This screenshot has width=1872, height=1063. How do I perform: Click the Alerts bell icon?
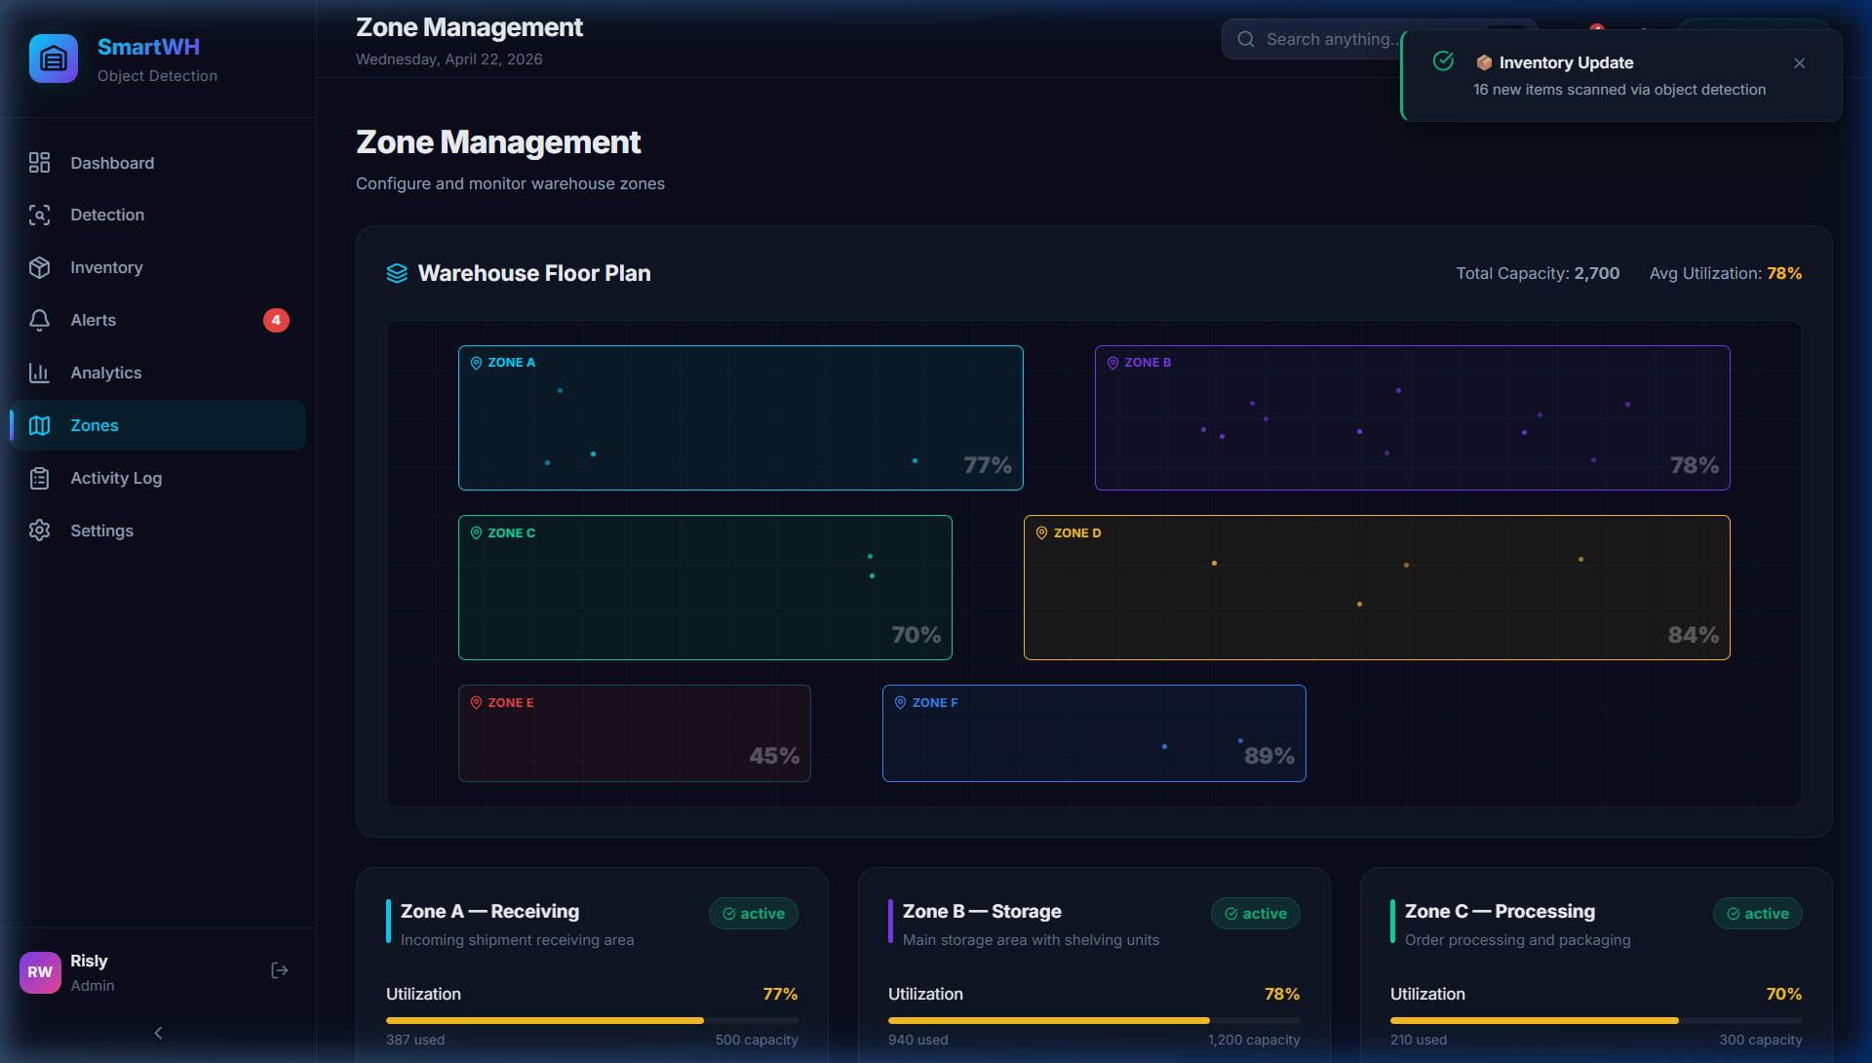coord(39,321)
